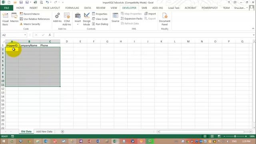This screenshot has width=256, height=144.
Task: Click View Code
Action: click(100, 19)
